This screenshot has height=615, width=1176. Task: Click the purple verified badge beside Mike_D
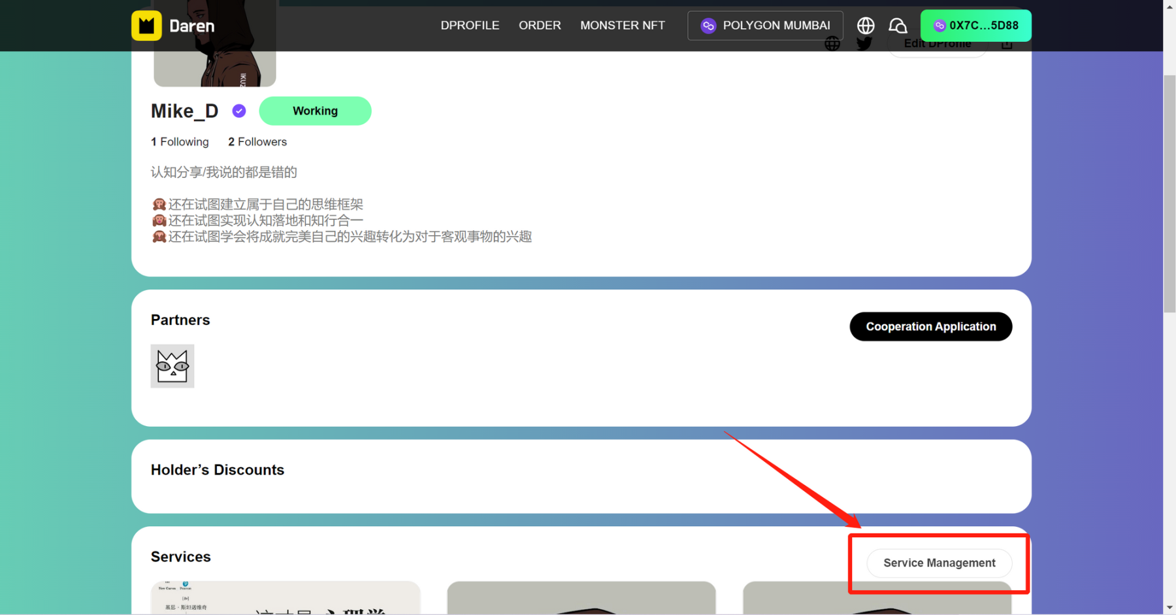tap(239, 111)
